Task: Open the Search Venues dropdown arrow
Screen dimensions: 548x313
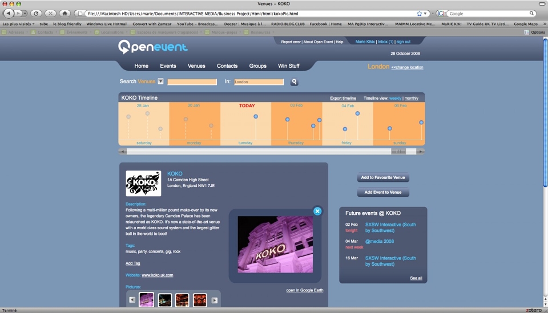Action: pos(160,82)
